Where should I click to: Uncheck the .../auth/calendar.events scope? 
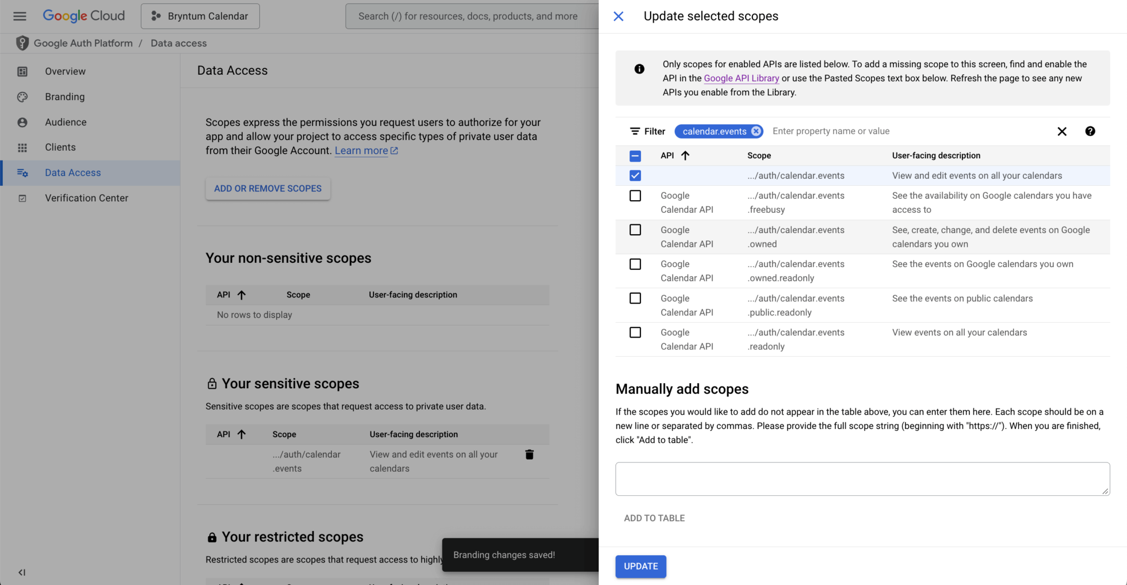pyautogui.click(x=635, y=175)
